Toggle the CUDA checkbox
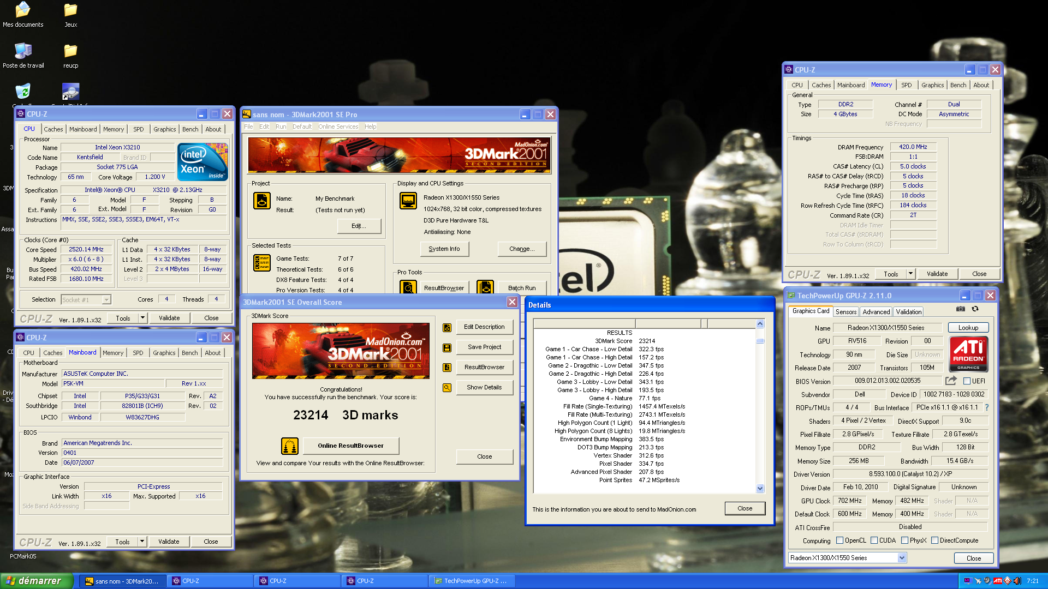1048x589 pixels. [874, 540]
